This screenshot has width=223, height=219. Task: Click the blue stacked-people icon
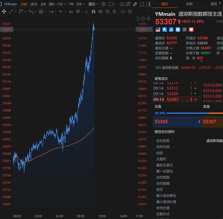(171, 30)
